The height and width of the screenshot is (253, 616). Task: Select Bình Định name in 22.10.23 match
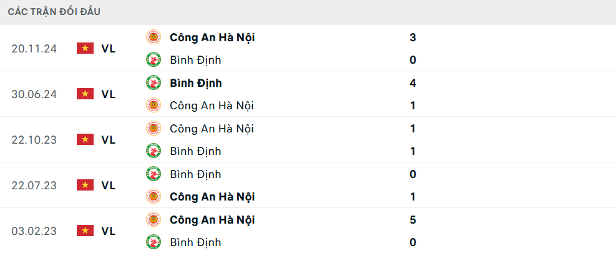[x=195, y=151]
